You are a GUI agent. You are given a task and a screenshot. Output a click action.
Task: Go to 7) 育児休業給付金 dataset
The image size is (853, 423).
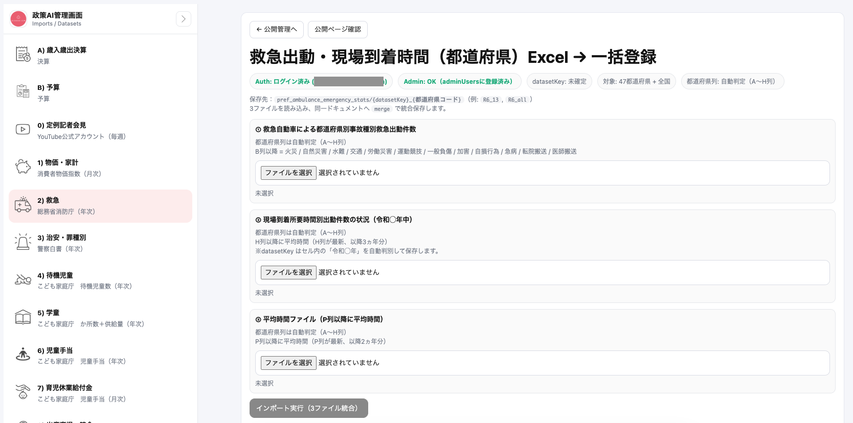pyautogui.click(x=100, y=393)
